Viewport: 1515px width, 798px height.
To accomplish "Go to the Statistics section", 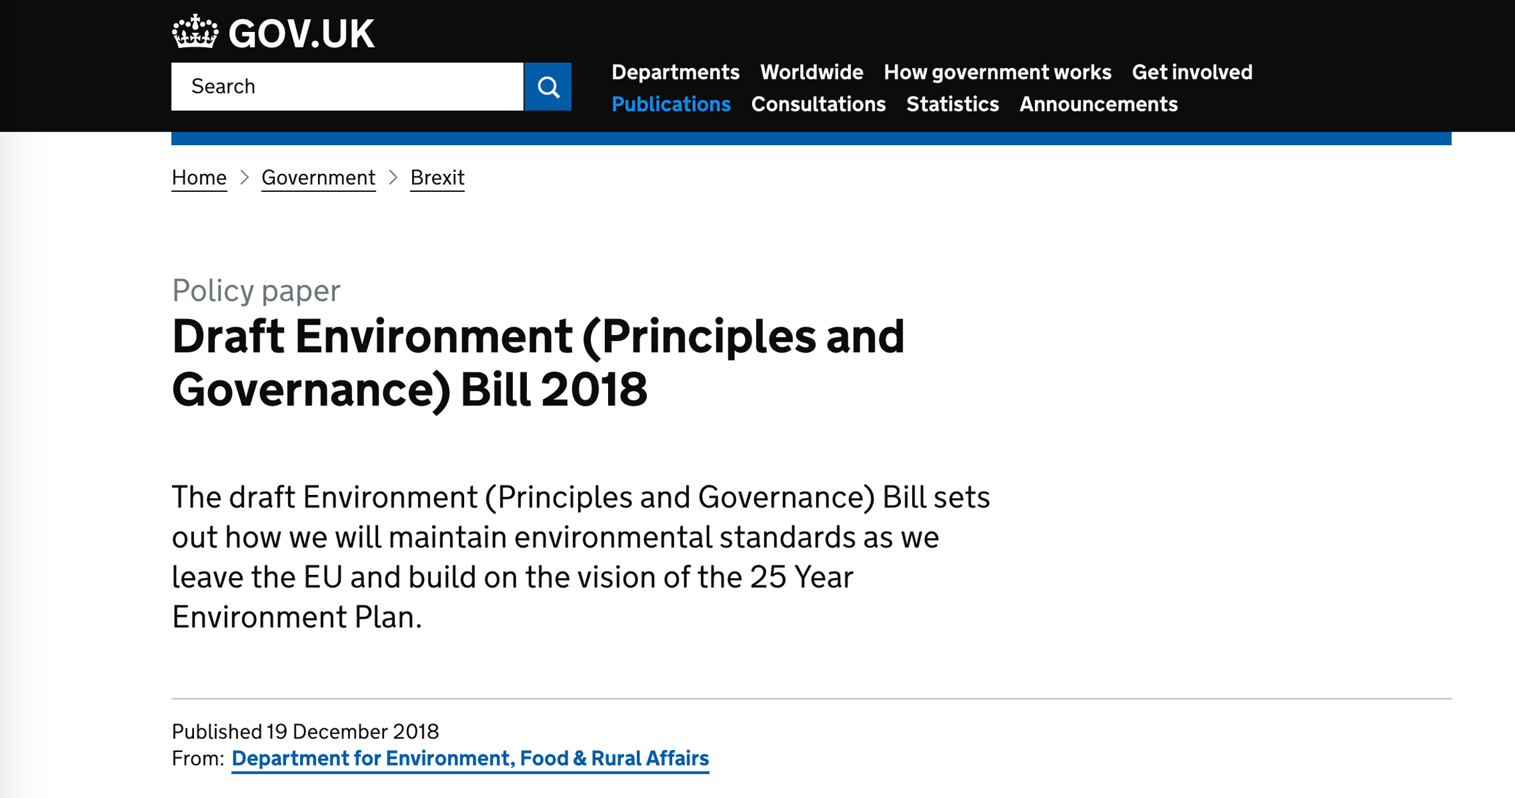I will 952,104.
